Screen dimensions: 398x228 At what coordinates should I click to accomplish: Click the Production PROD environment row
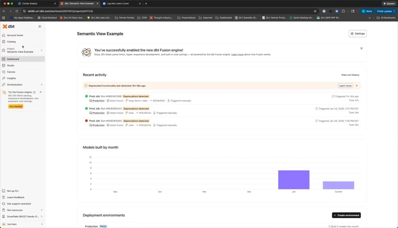pos(222,226)
